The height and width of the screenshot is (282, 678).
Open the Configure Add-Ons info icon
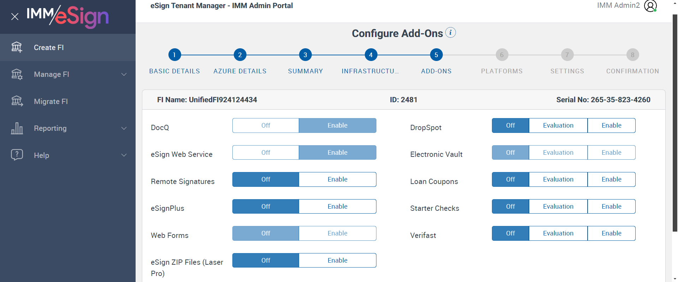click(x=450, y=33)
